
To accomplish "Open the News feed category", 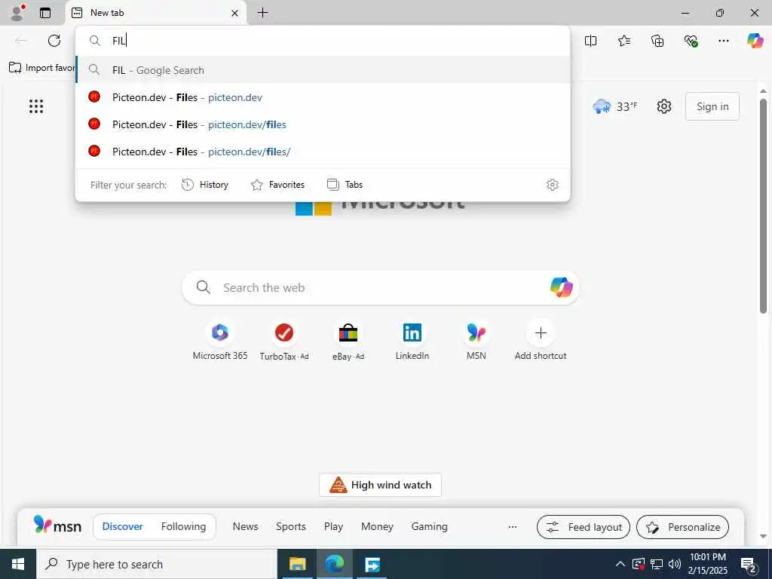I will click(245, 526).
